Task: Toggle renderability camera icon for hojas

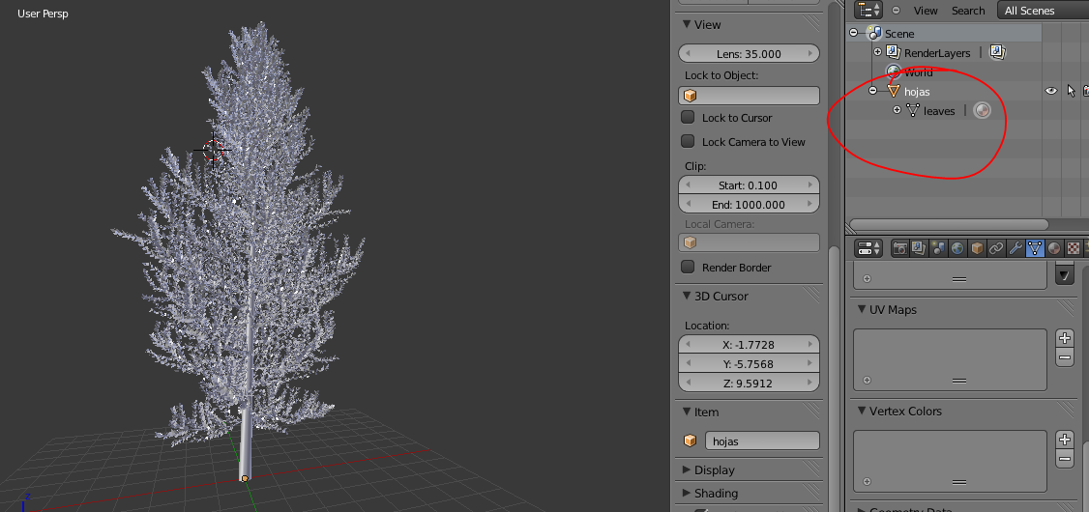Action: point(1085,91)
